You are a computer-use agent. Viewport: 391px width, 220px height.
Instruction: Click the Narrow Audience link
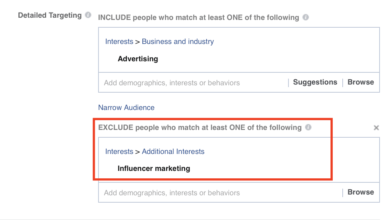(126, 108)
